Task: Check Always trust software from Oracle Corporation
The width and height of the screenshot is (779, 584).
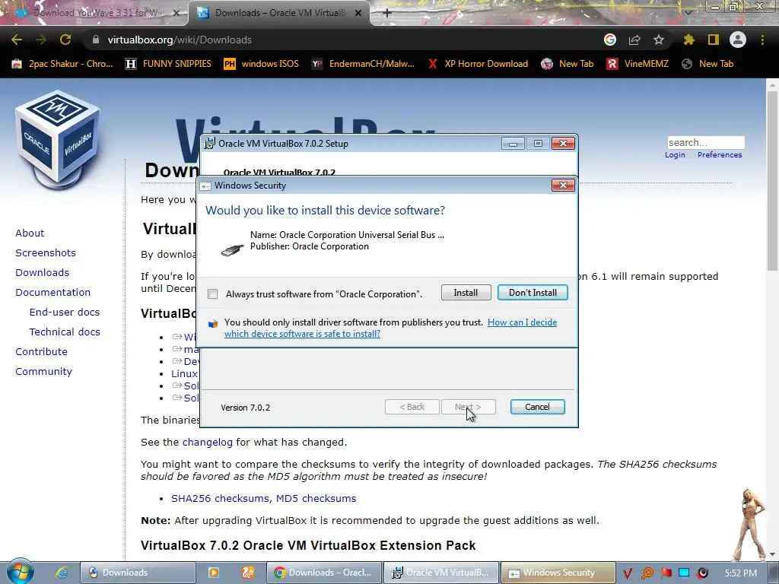Action: tap(213, 294)
